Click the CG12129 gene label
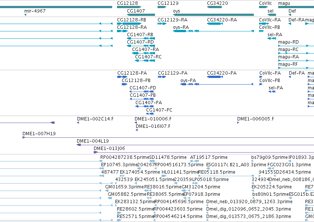This screenshot has width=314, height=222. tap(168, 3)
